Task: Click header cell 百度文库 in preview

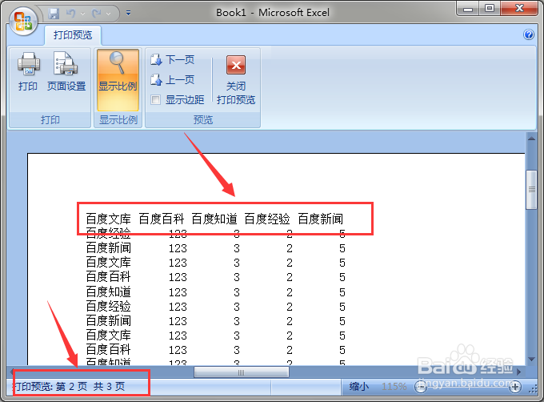Action: pos(108,219)
